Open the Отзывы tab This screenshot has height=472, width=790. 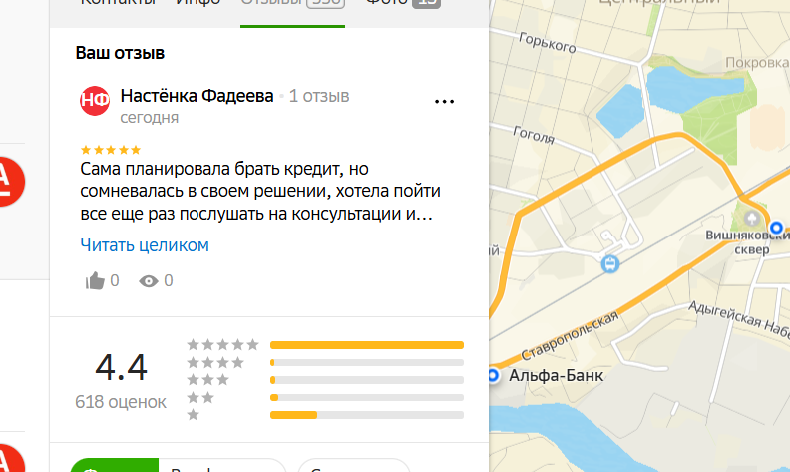tap(292, 3)
